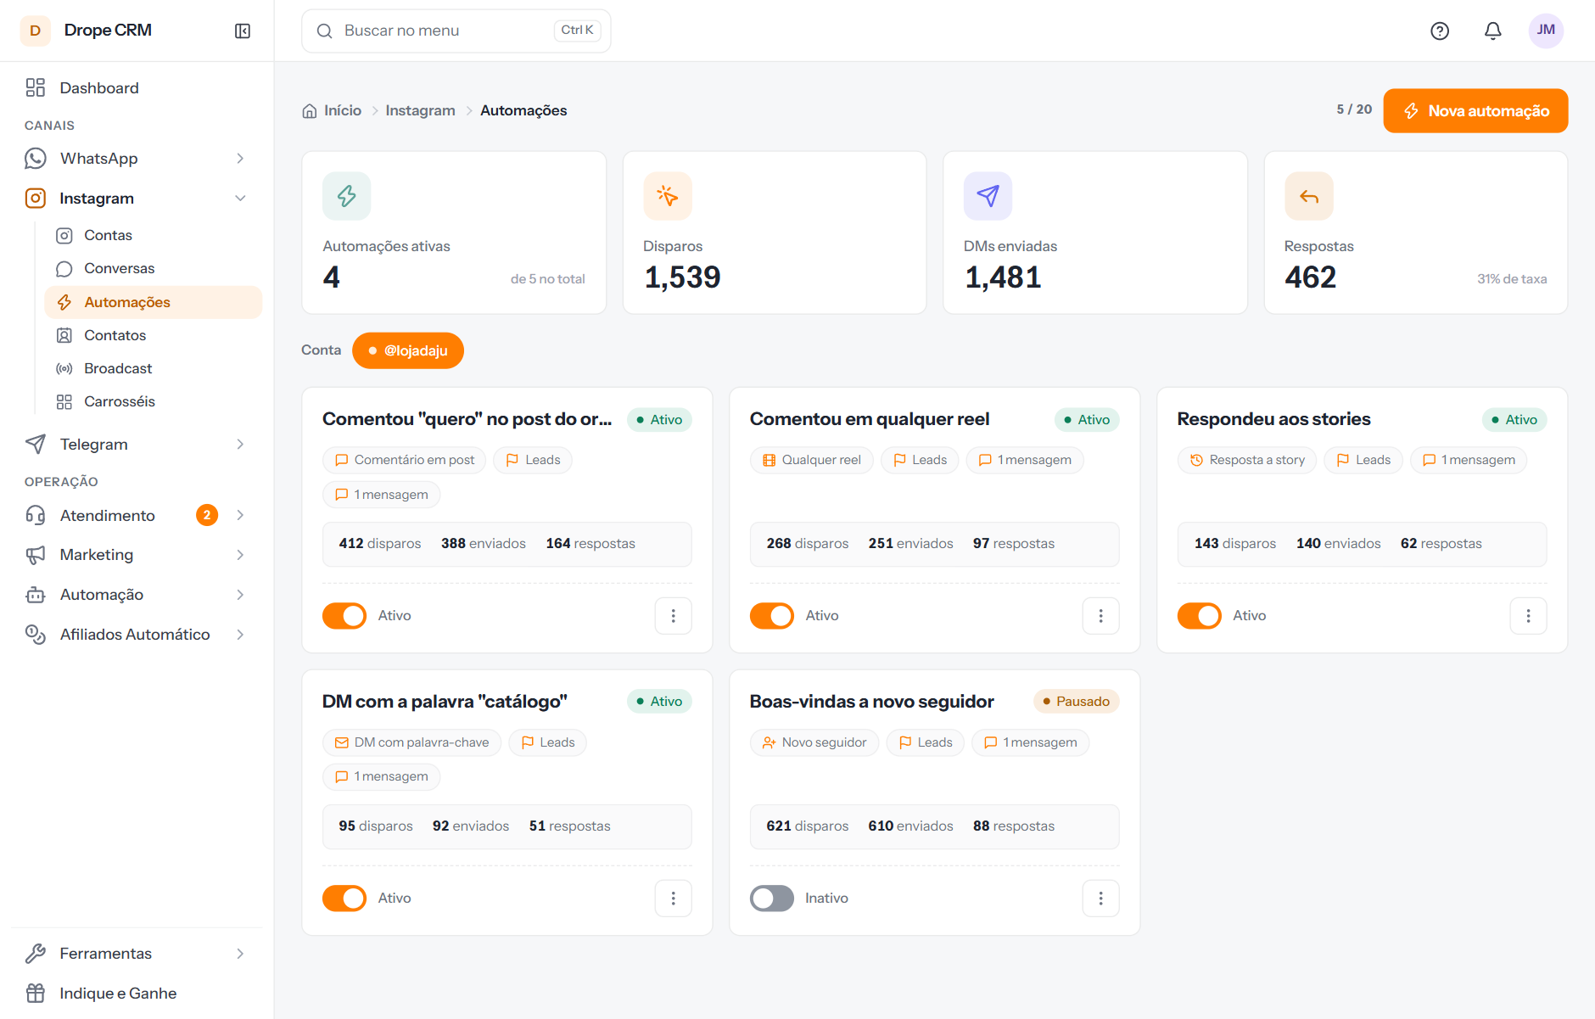
Task: Open options menu for Boas-vindas a novo seguidor
Action: [1101, 899]
